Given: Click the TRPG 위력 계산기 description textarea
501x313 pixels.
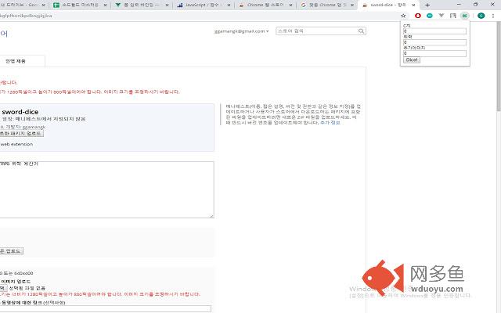Looking at the screenshot, I should point(106,189).
